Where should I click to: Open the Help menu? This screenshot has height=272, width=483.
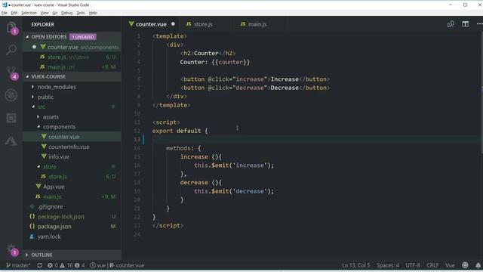[x=93, y=13]
